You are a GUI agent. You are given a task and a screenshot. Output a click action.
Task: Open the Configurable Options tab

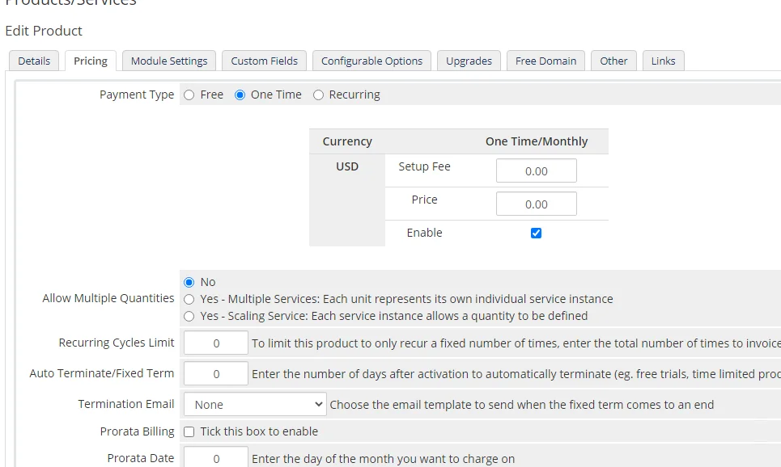[x=371, y=61]
